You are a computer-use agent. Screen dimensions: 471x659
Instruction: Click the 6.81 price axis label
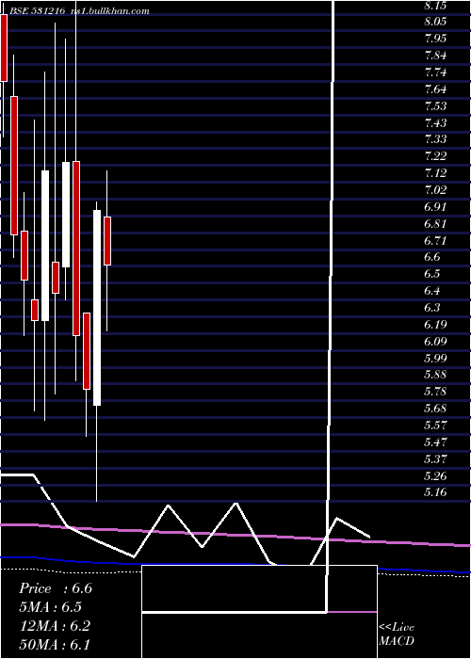(435, 224)
